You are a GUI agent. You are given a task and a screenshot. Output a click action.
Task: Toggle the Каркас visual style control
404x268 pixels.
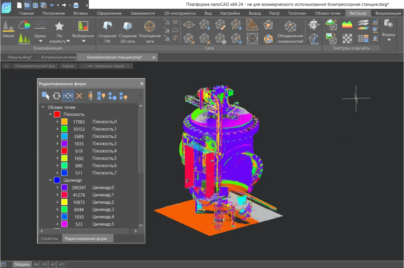[68, 66]
